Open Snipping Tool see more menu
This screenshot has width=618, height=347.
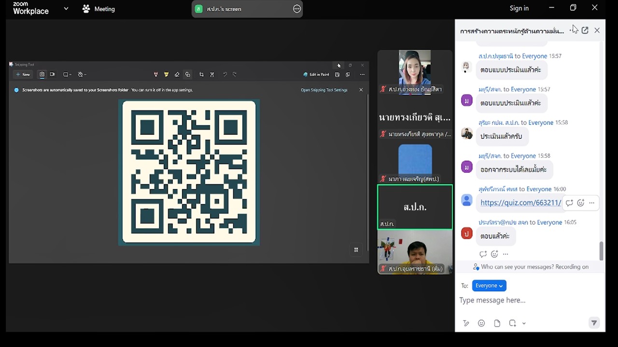pos(362,74)
